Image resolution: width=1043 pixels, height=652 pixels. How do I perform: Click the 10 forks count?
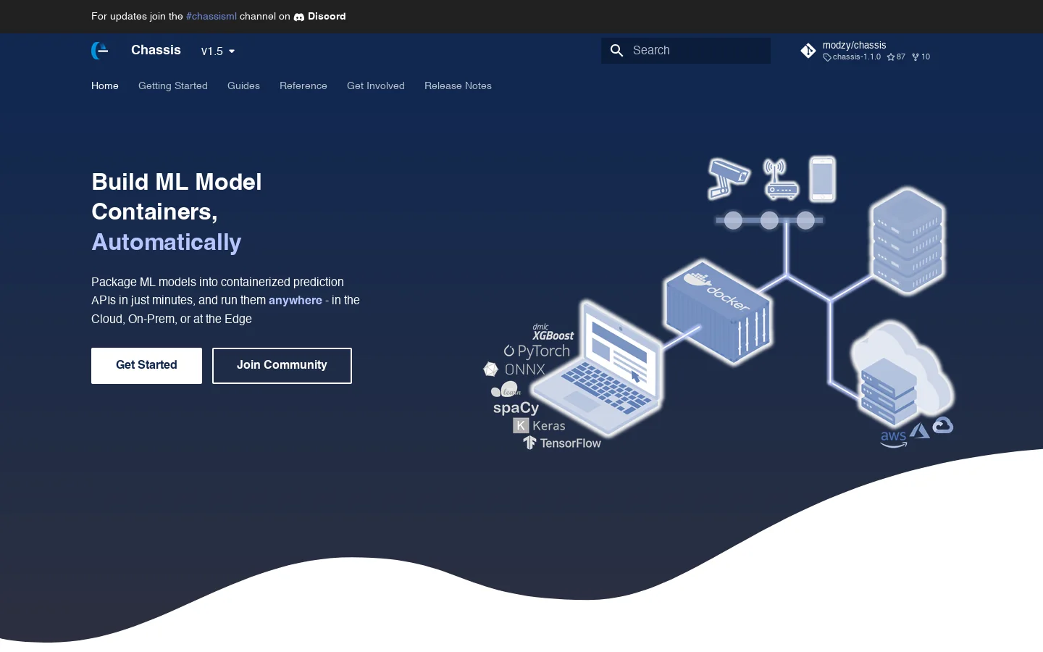click(x=921, y=57)
